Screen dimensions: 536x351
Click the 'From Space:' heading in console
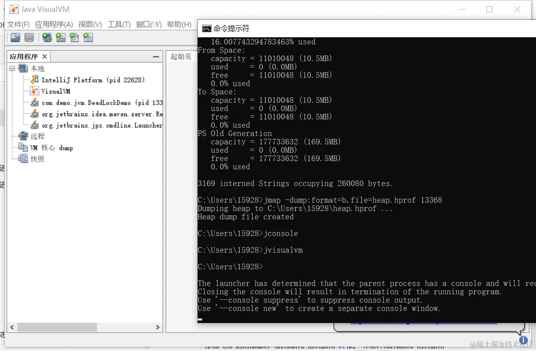[222, 50]
